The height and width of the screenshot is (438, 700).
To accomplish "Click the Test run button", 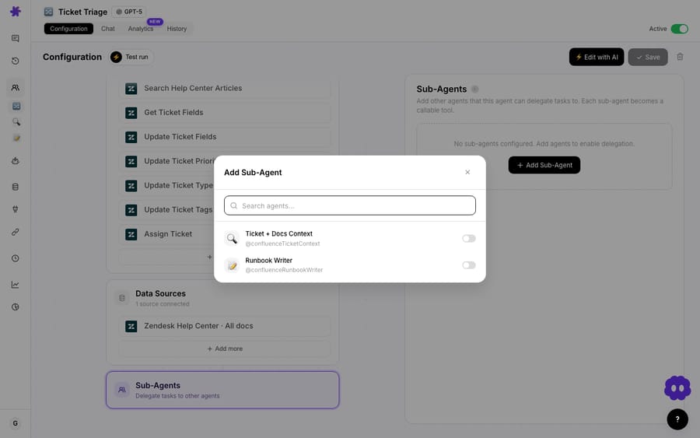I will tap(131, 57).
